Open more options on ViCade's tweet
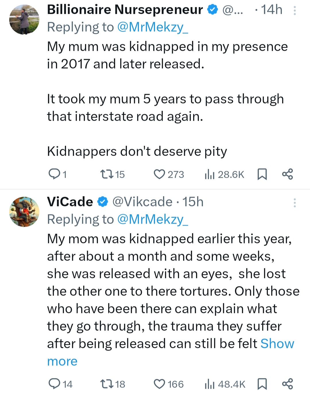 coord(294,203)
